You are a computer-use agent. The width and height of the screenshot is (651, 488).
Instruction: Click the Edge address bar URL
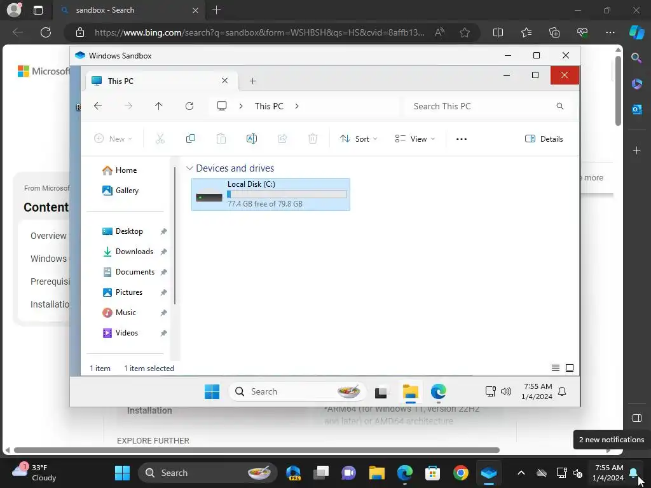259,32
